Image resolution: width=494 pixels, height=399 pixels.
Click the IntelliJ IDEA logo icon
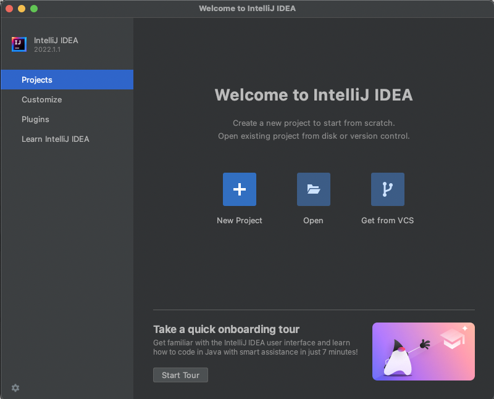19,44
